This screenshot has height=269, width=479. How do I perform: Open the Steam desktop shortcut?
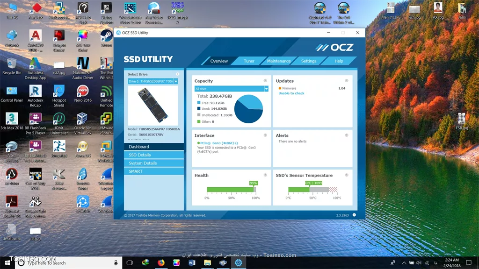106,39
